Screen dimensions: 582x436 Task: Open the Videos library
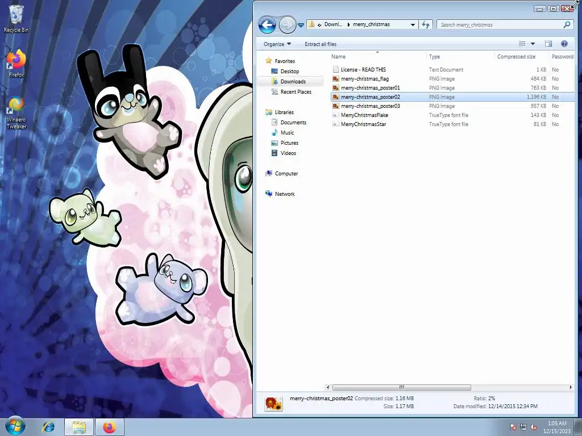coord(288,153)
